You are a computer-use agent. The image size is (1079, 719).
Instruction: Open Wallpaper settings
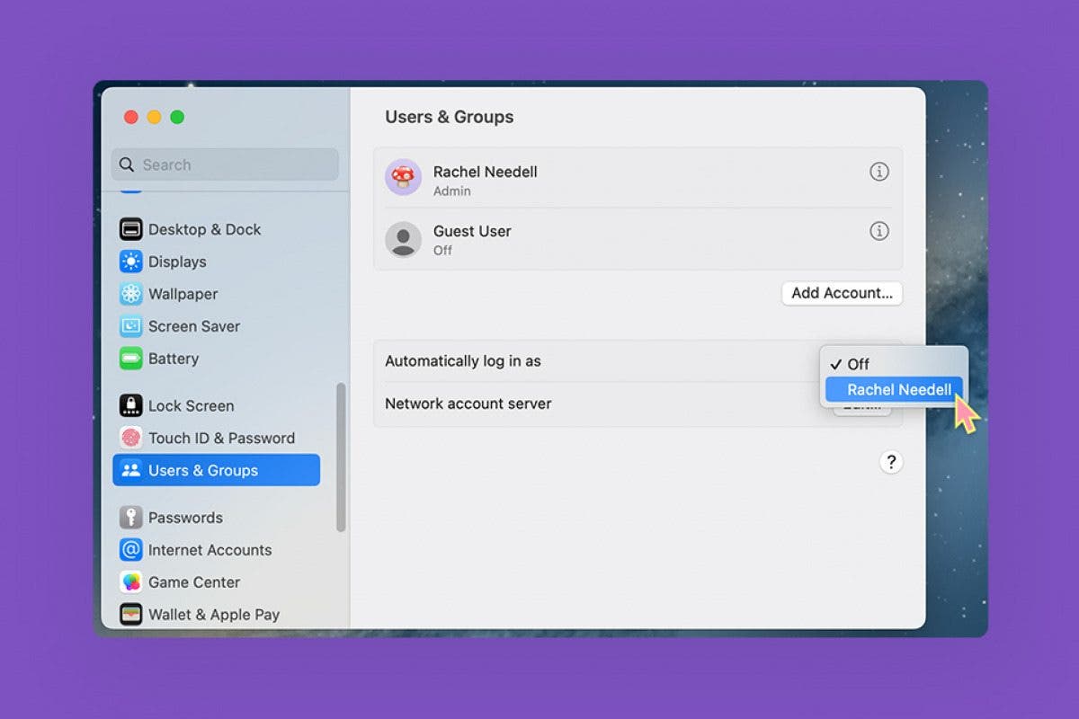(183, 294)
